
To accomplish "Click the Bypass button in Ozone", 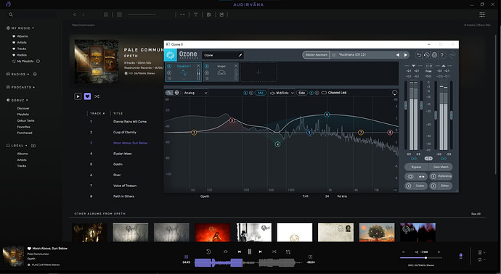I will pyautogui.click(x=416, y=167).
